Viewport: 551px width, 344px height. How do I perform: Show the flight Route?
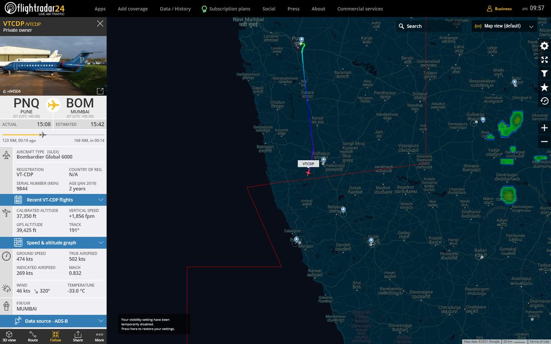point(33,336)
